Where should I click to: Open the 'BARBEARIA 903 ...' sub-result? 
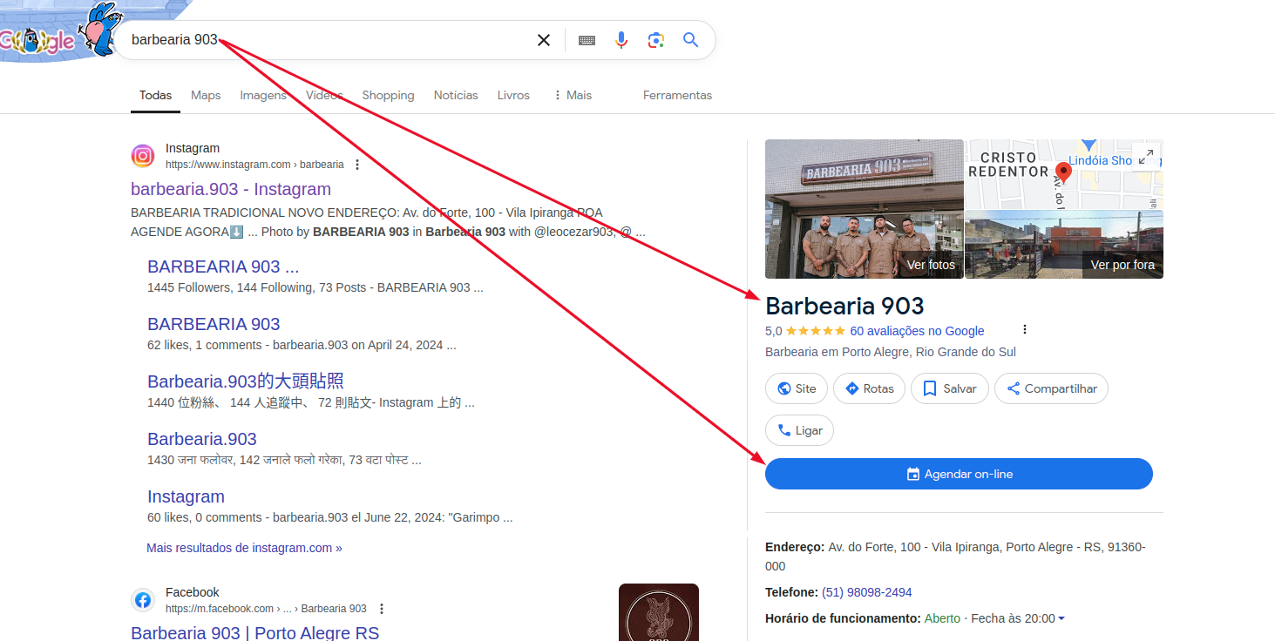223,267
